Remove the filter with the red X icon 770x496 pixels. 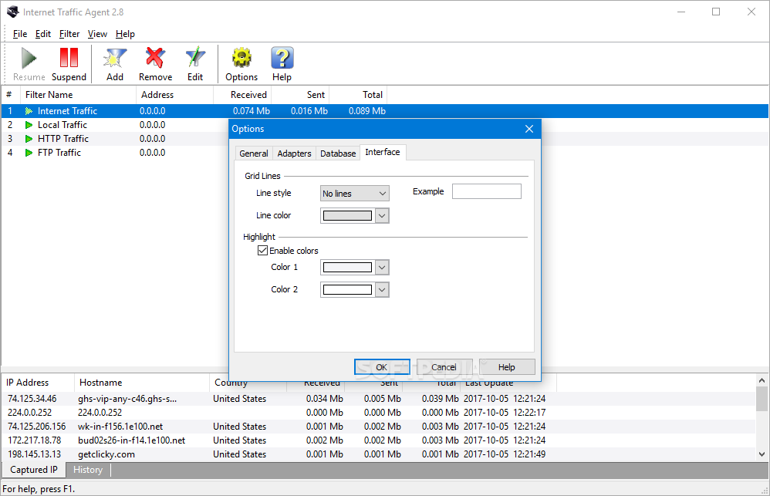coord(155,58)
